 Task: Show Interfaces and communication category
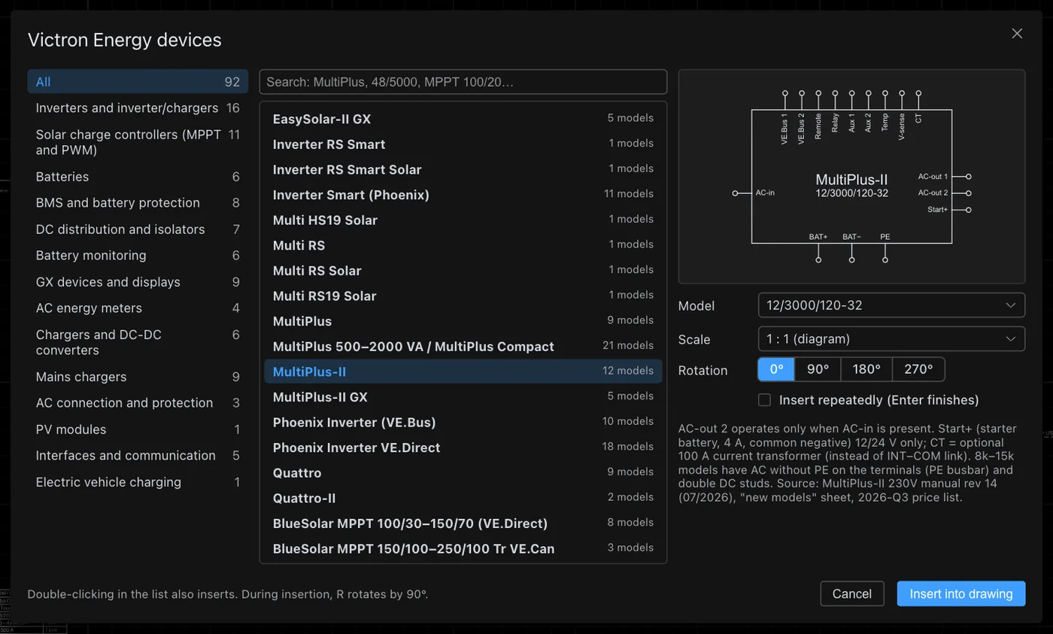pyautogui.click(x=138, y=456)
